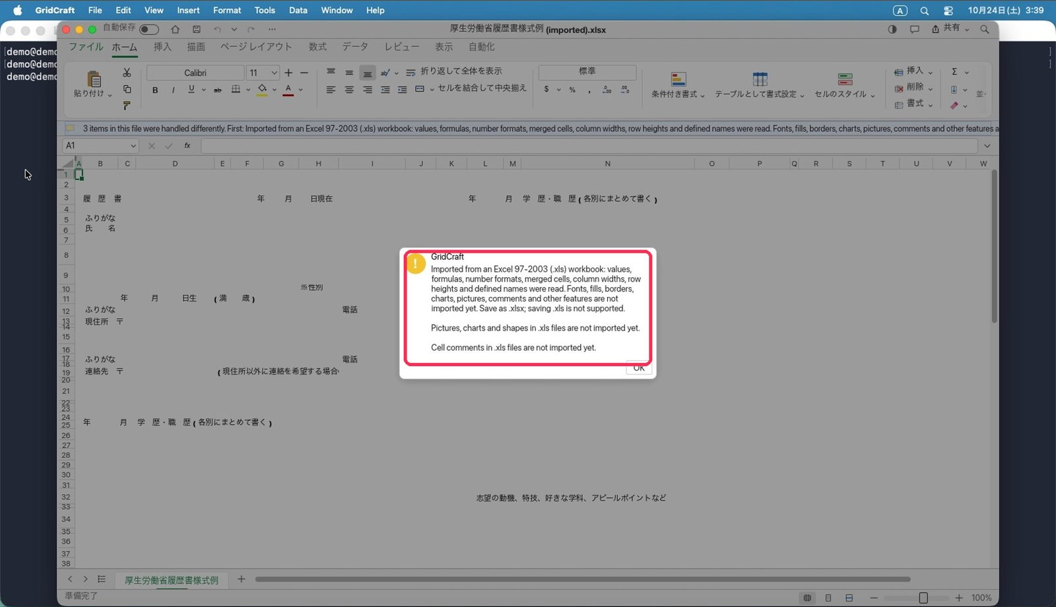
Task: Open the font size dropdown
Action: click(x=275, y=73)
